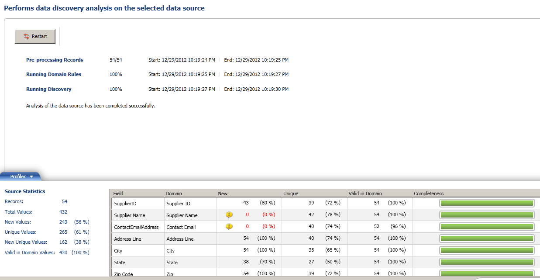
Task: Click the Pre-processing Records step label
Action: [x=55, y=60]
